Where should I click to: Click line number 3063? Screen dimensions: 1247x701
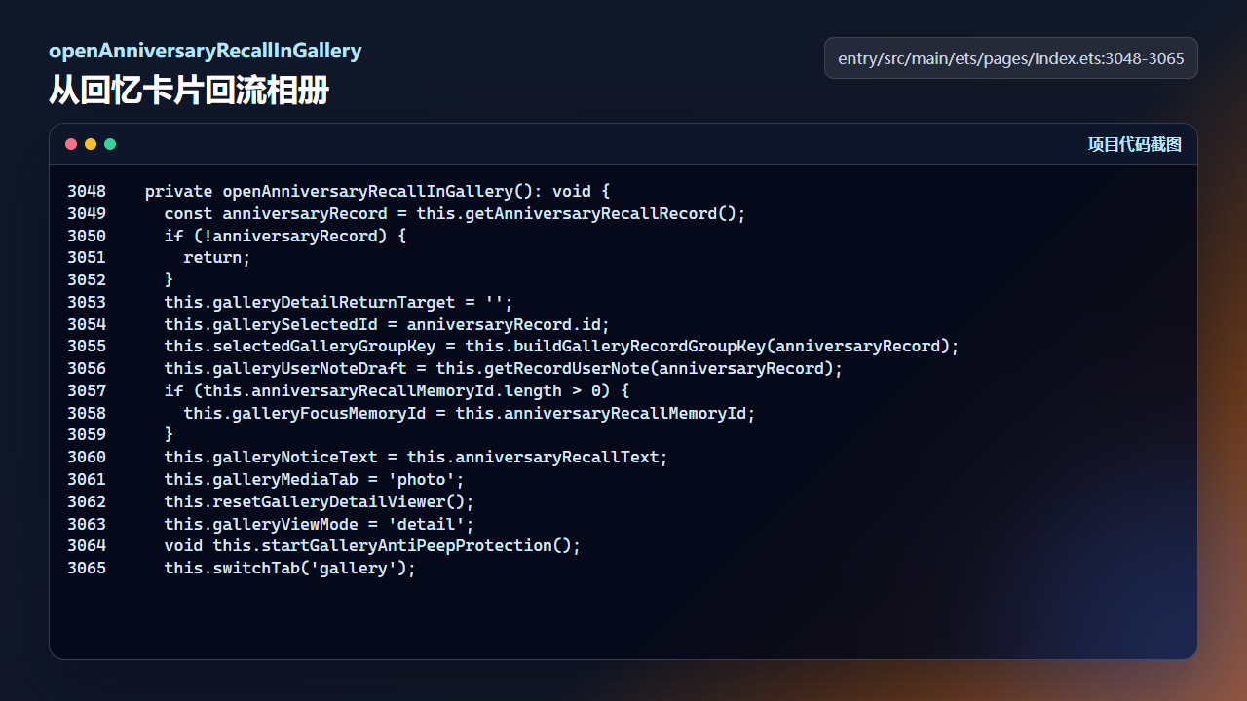coord(87,525)
